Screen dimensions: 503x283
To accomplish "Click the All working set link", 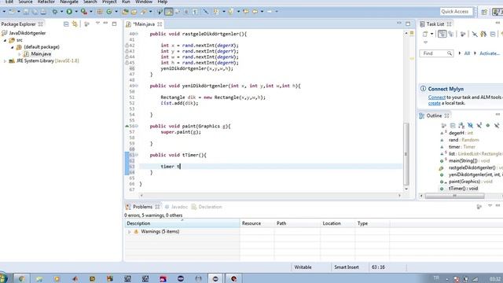I will (x=467, y=53).
